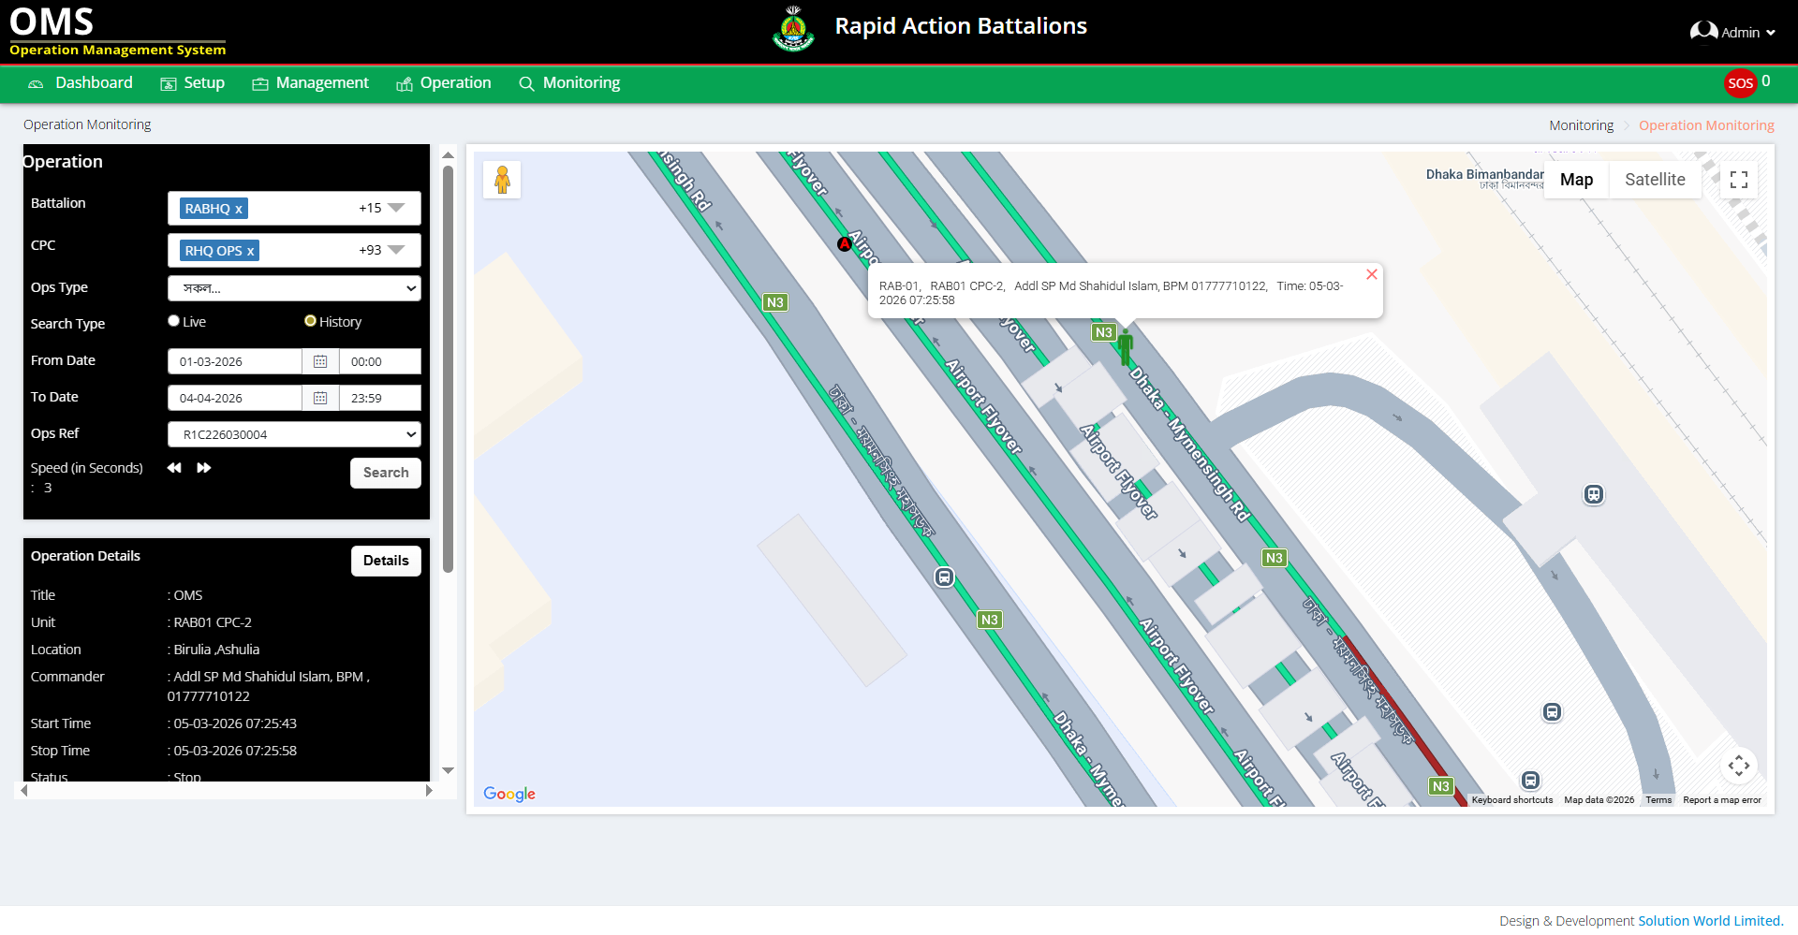This screenshot has height=935, width=1798.
Task: Expand the Admin user menu
Action: click(1733, 33)
